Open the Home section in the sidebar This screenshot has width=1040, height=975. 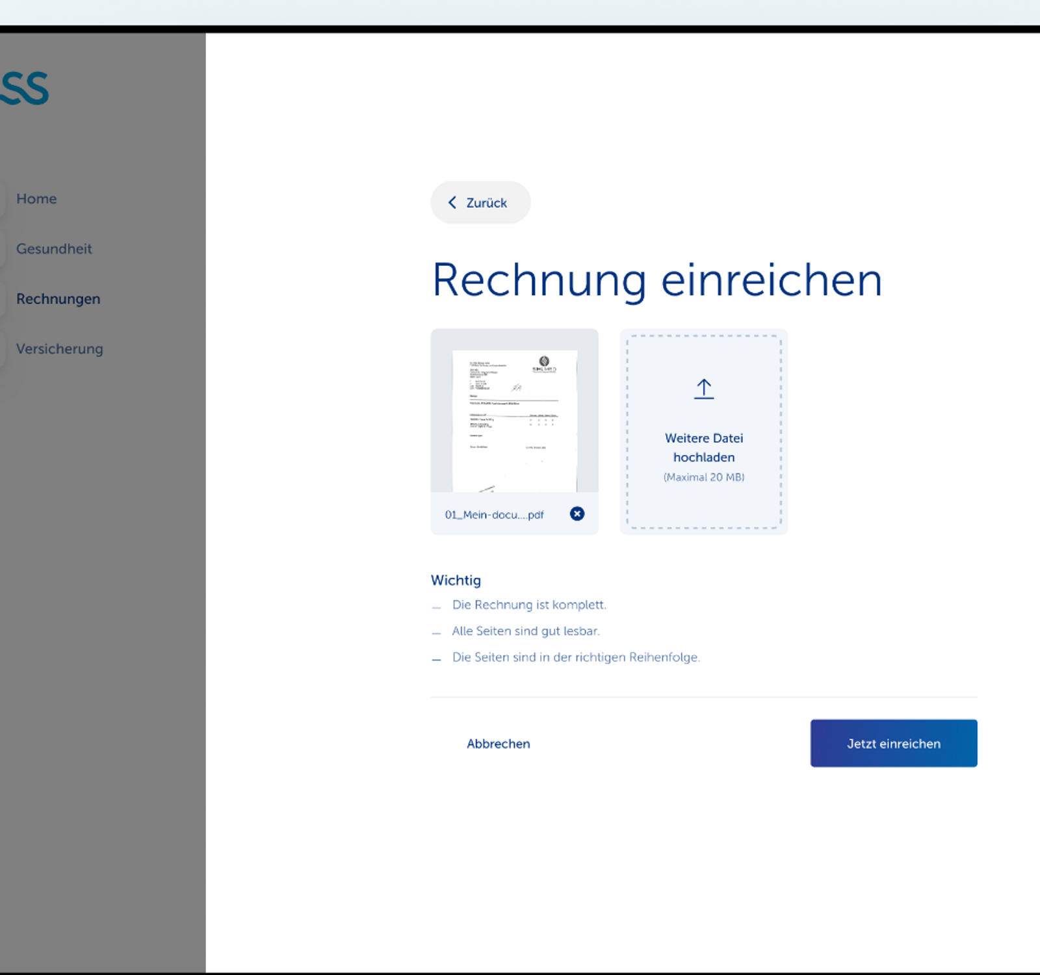(x=36, y=199)
